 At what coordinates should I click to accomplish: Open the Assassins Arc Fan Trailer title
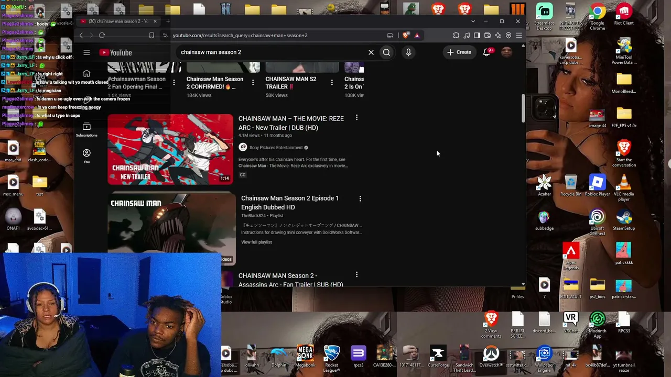pyautogui.click(x=290, y=280)
